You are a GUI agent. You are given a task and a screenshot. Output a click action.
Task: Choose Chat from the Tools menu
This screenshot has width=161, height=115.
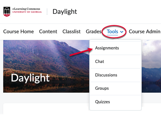point(100,61)
